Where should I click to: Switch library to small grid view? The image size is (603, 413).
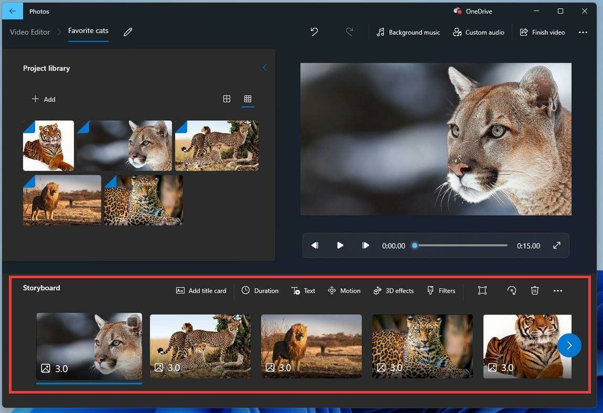pos(248,99)
